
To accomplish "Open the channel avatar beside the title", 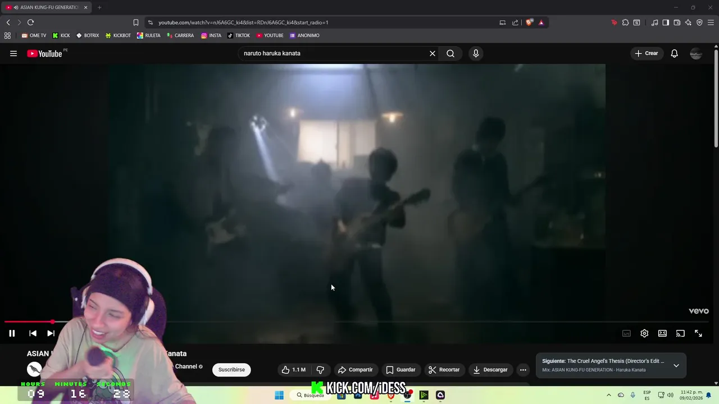I will point(34,369).
